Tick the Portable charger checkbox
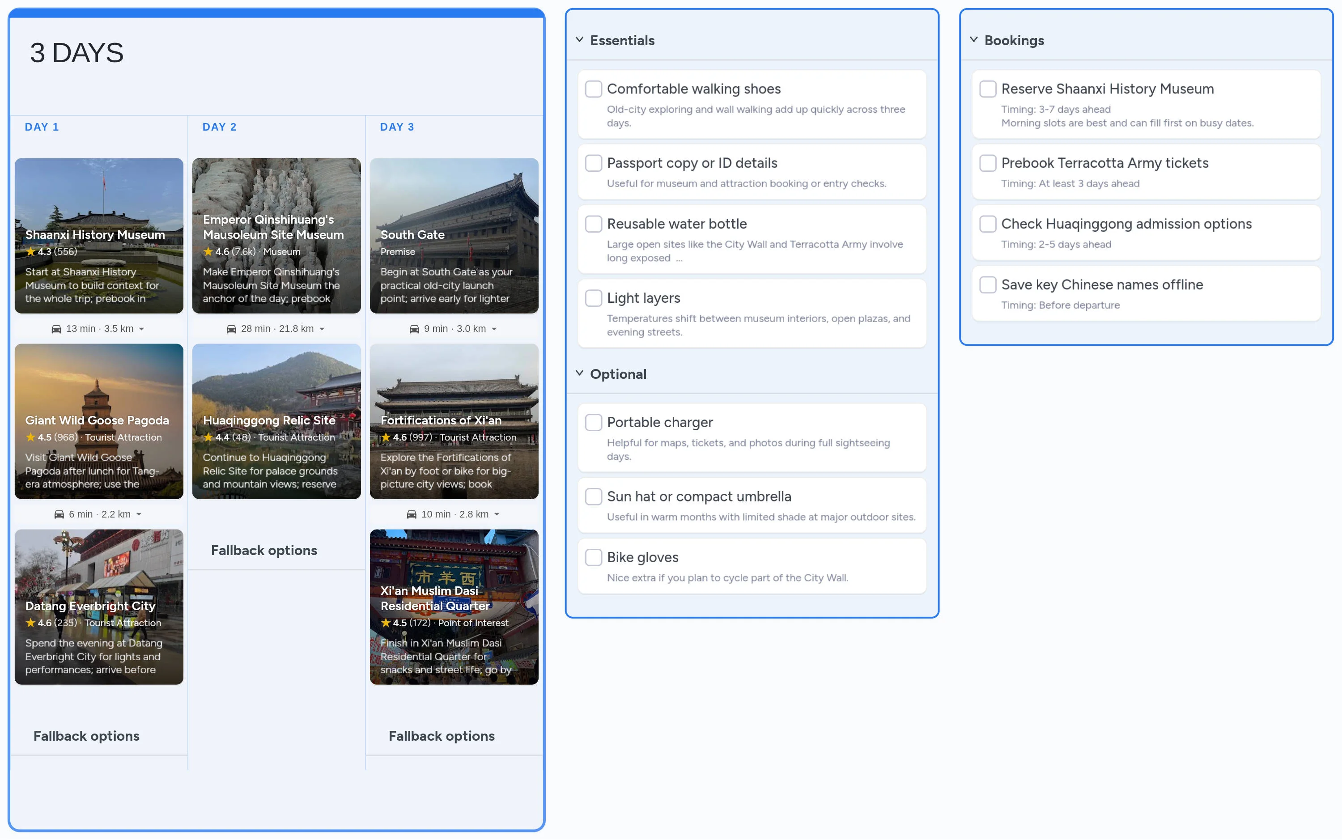The width and height of the screenshot is (1342, 840). (x=593, y=422)
